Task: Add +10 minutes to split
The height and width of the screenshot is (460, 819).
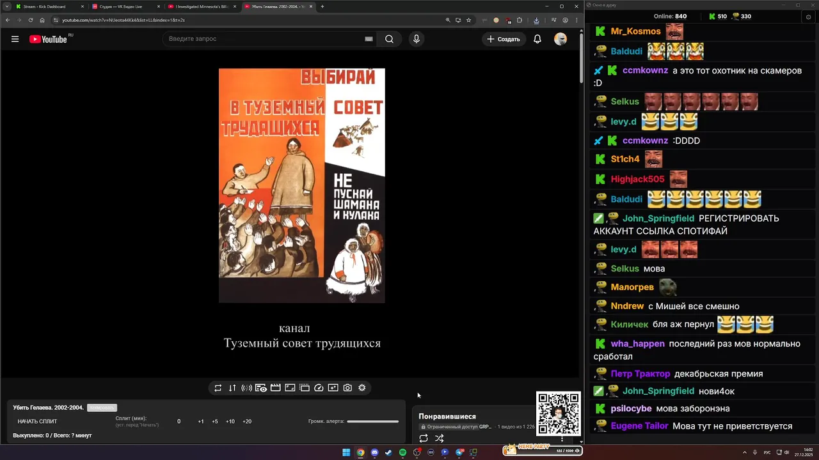Action: click(230, 422)
